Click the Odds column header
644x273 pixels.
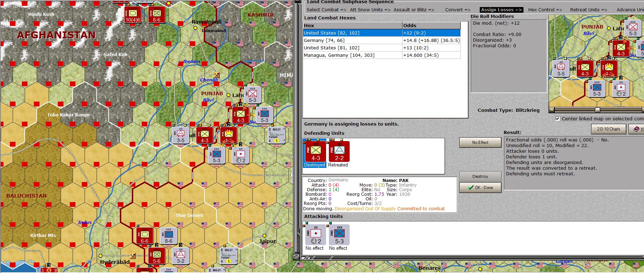pyautogui.click(x=431, y=25)
